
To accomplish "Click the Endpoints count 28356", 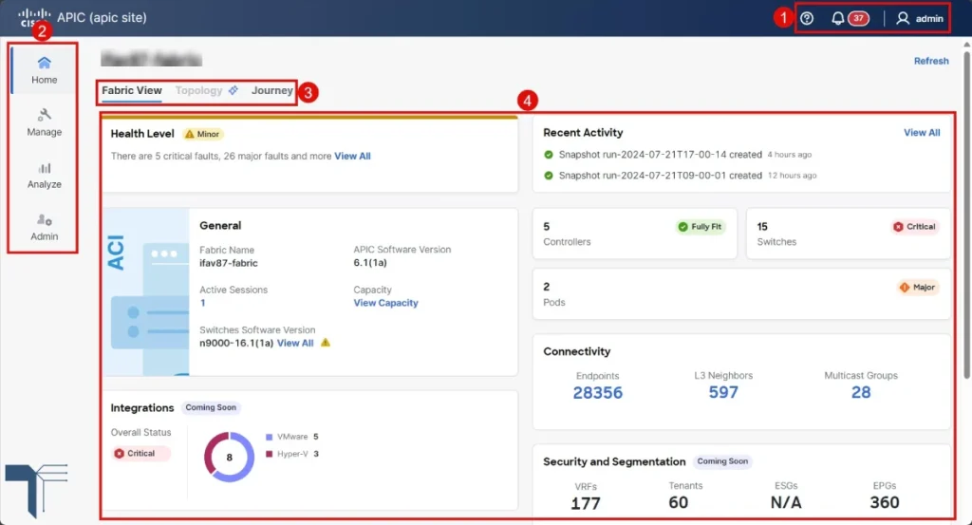I will 598,392.
